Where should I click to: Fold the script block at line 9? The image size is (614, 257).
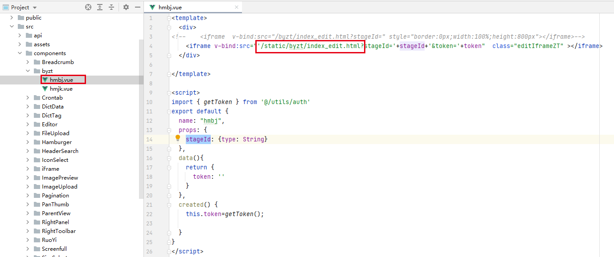tap(168, 92)
